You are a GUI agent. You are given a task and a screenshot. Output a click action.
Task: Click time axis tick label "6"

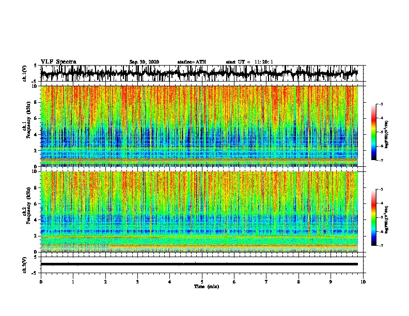click(x=234, y=281)
